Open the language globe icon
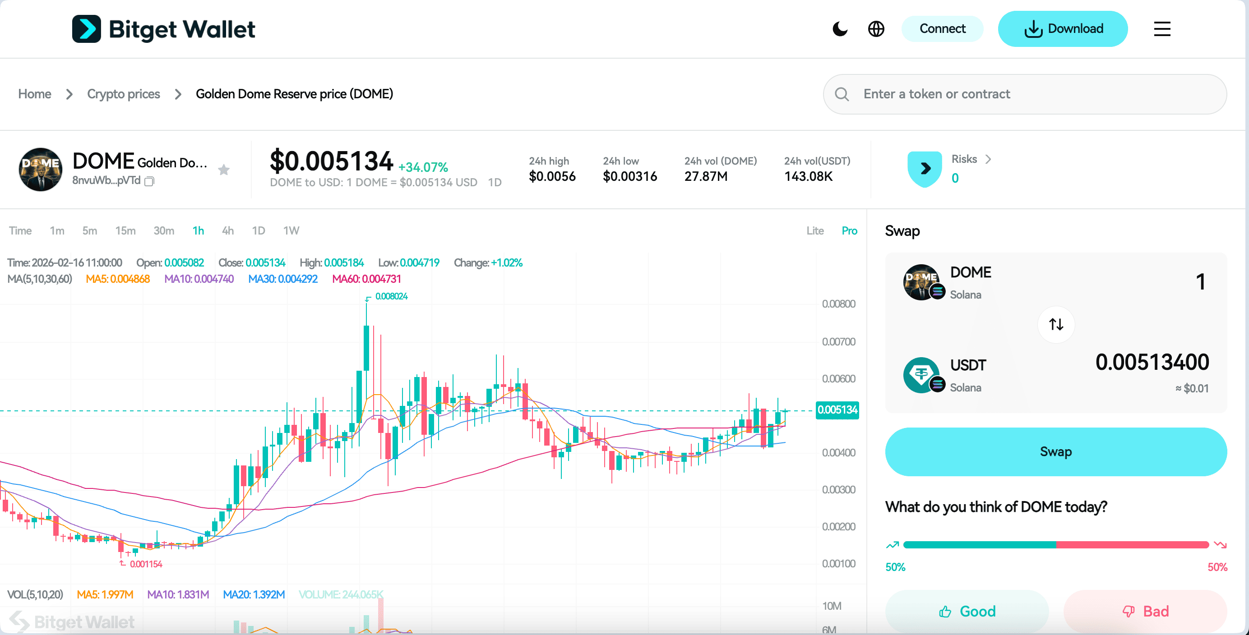The height and width of the screenshot is (635, 1249). click(876, 29)
